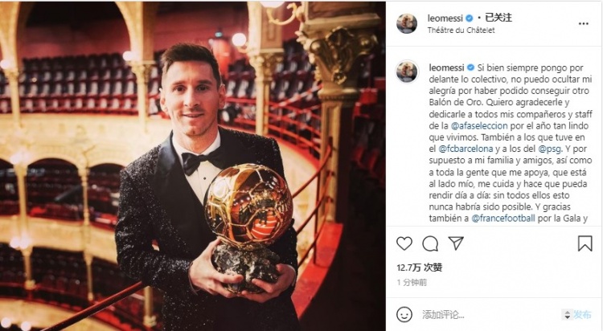The image size is (603, 331).
Task: Open comments via speech bubble icon
Action: pyautogui.click(x=430, y=243)
